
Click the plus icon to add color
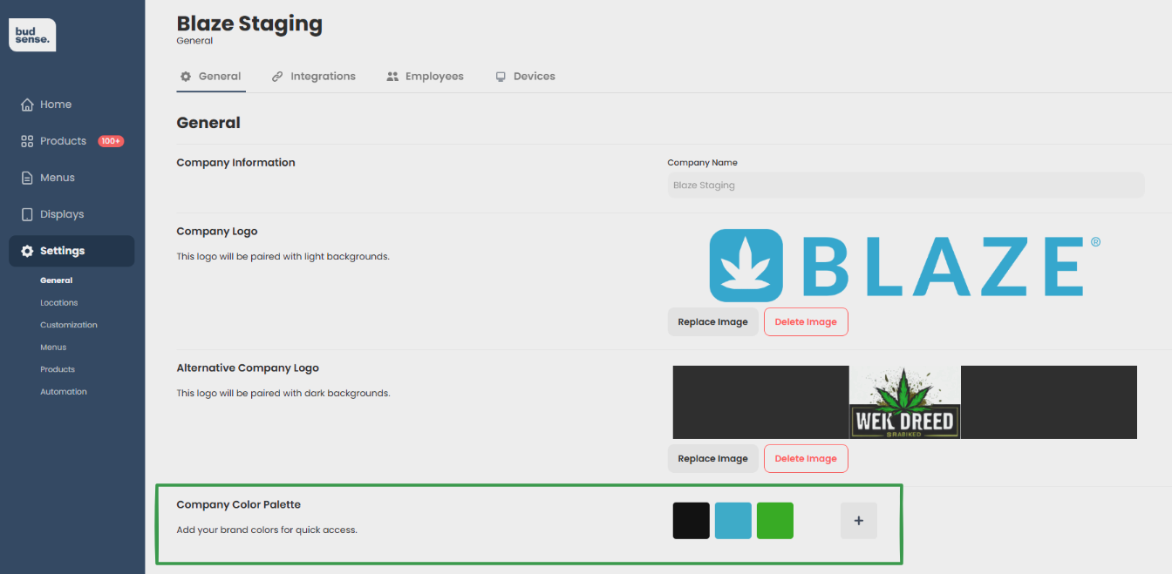click(x=859, y=521)
